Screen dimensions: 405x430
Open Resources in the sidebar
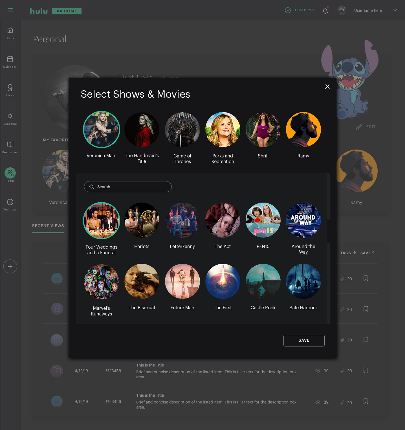tap(10, 147)
